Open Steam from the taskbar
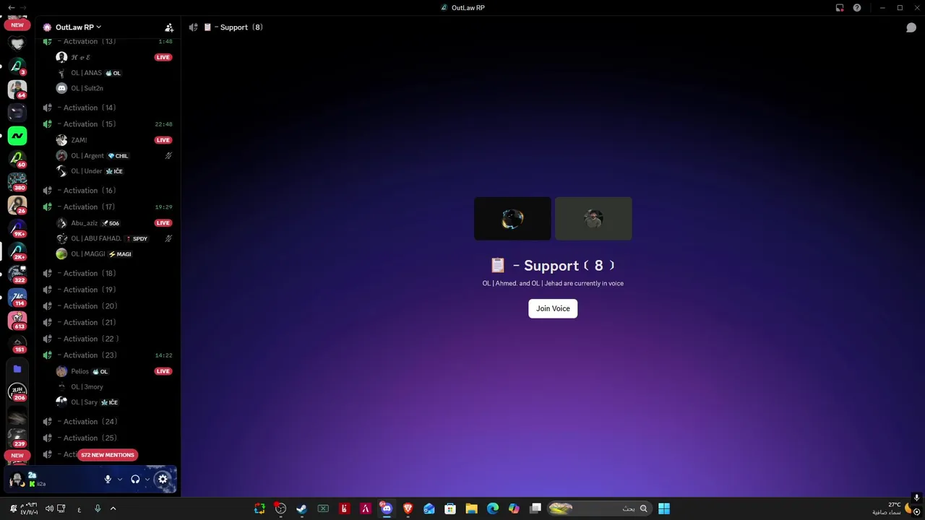The height and width of the screenshot is (520, 925). [x=302, y=508]
